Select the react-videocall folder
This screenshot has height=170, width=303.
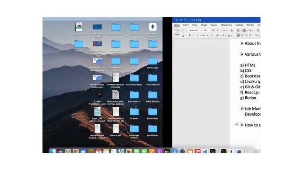[x=152, y=78]
